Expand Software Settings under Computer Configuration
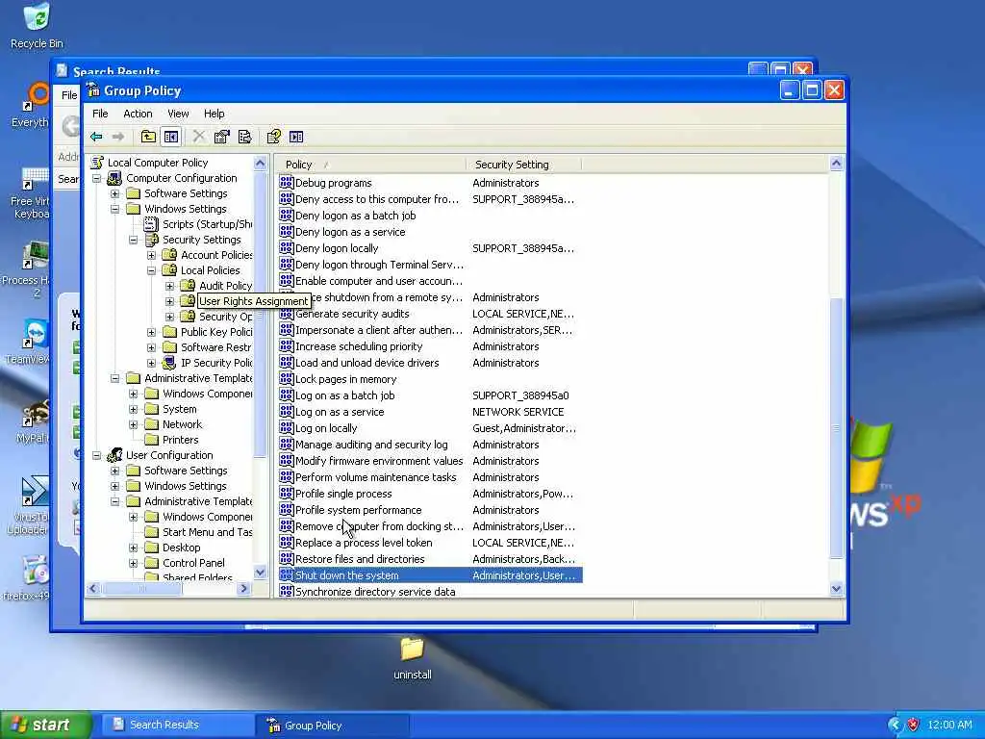The height and width of the screenshot is (739, 985). click(x=115, y=193)
